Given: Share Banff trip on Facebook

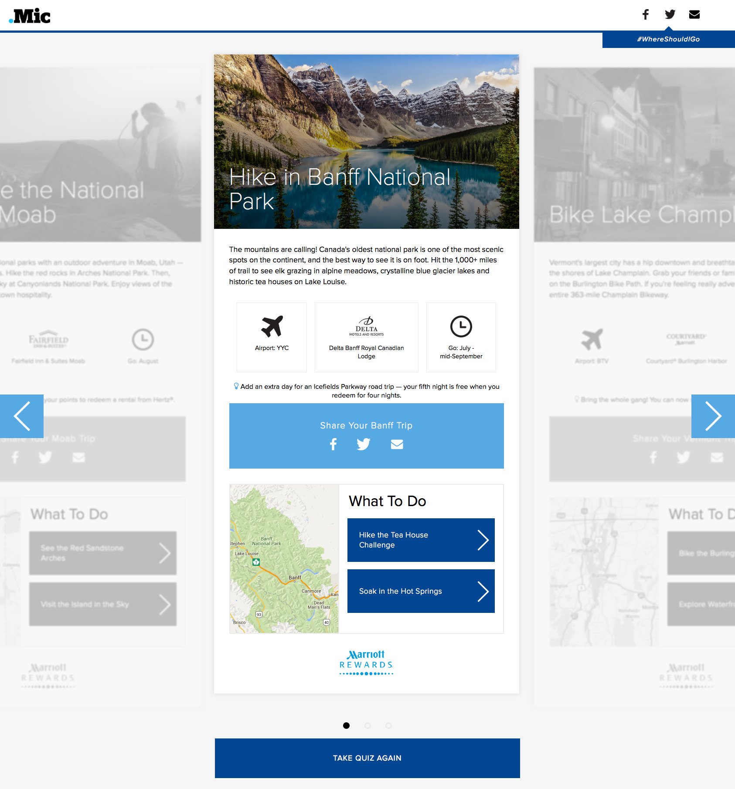Looking at the screenshot, I should click(x=333, y=444).
